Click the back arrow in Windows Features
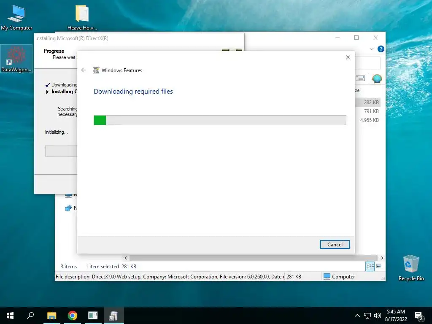Screen dimensions: 432x324 click(x=84, y=70)
